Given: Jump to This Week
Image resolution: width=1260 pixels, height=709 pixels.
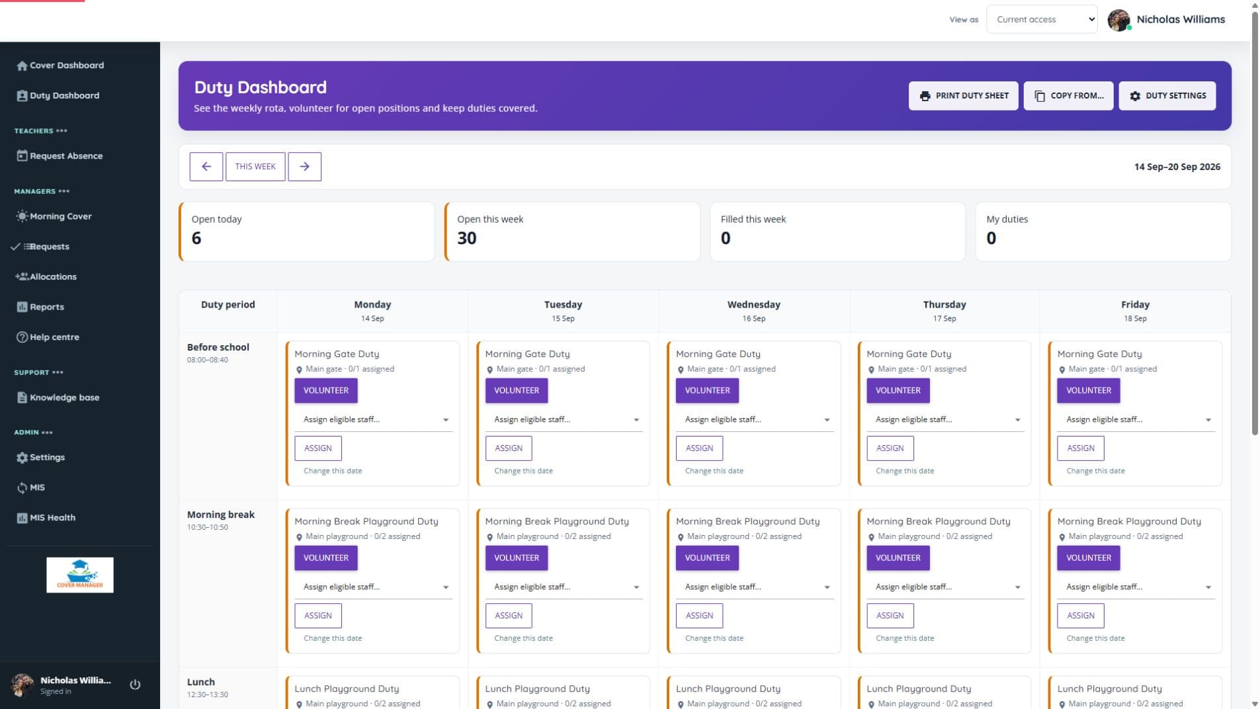Looking at the screenshot, I should click(255, 167).
